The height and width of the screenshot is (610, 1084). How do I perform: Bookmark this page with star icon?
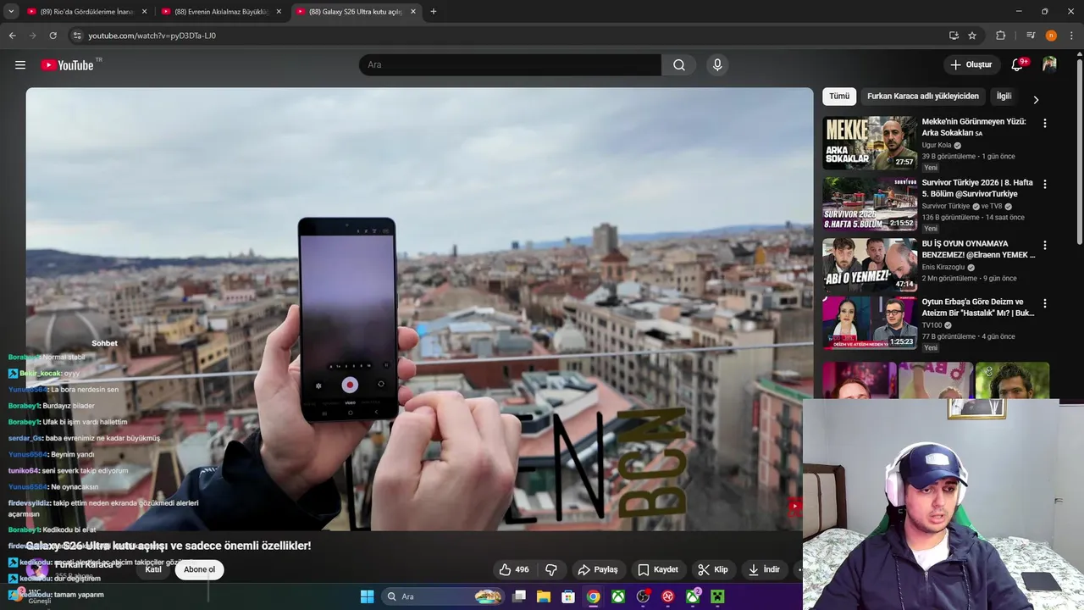[972, 36]
